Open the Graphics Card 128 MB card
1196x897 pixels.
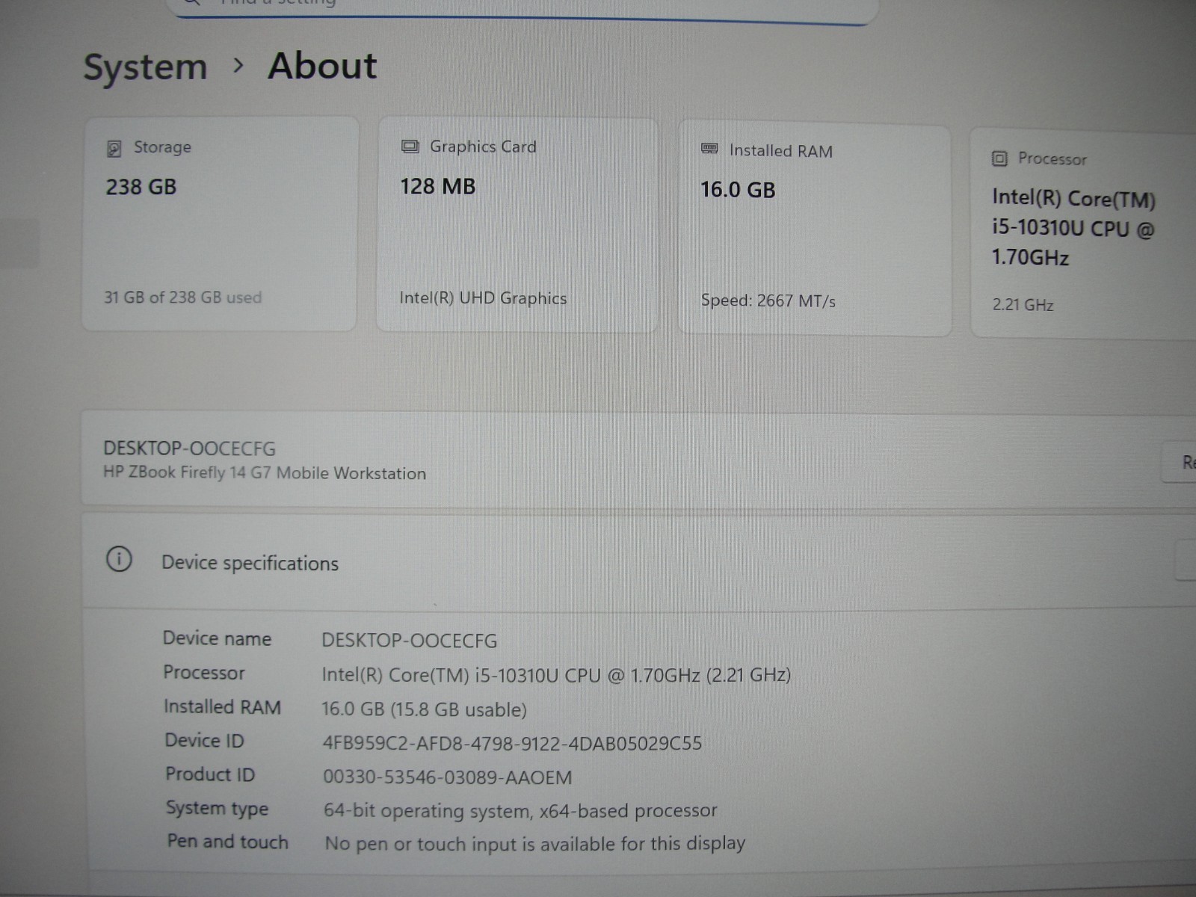(517, 225)
